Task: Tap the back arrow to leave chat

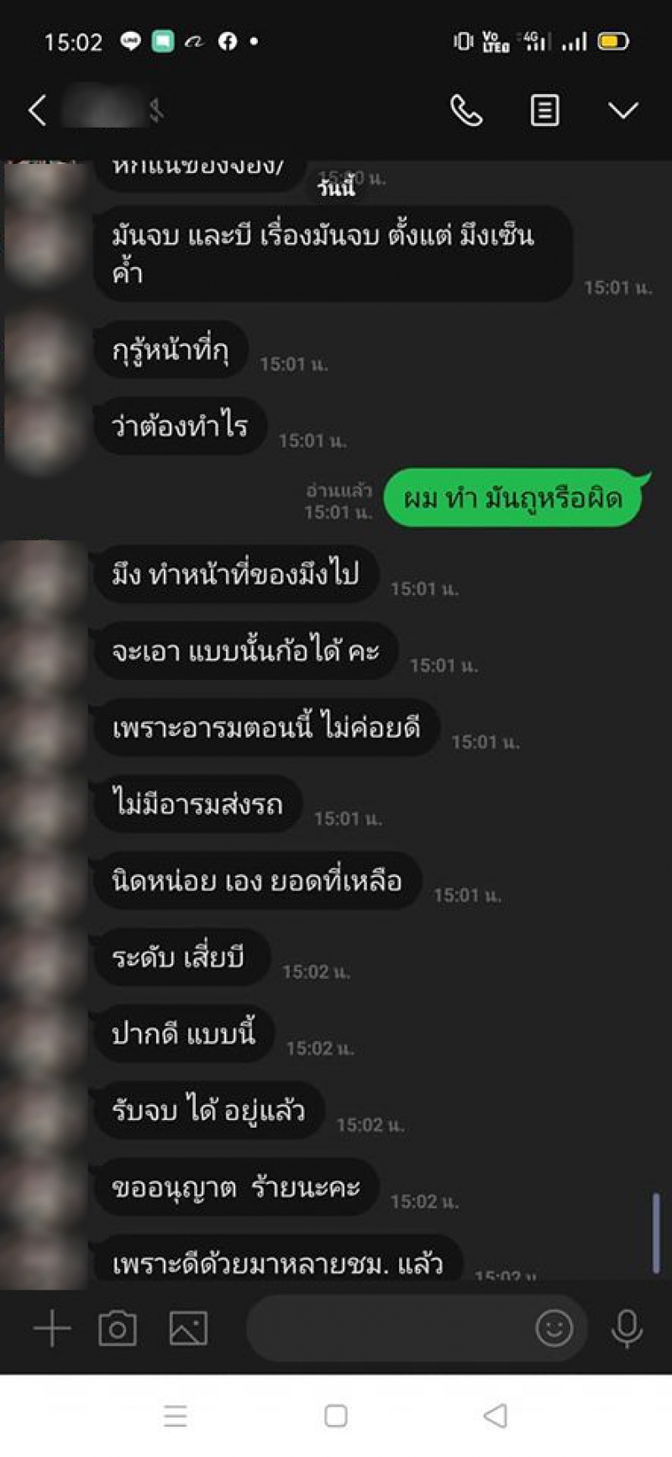Action: click(37, 110)
